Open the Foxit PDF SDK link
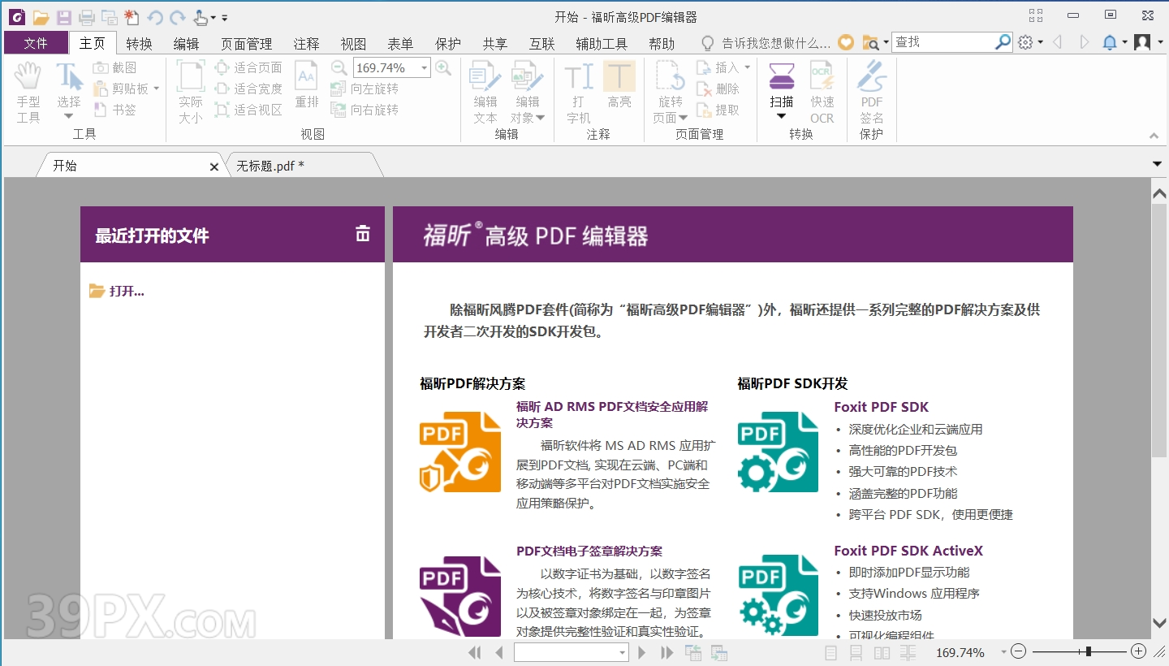 [x=881, y=407]
